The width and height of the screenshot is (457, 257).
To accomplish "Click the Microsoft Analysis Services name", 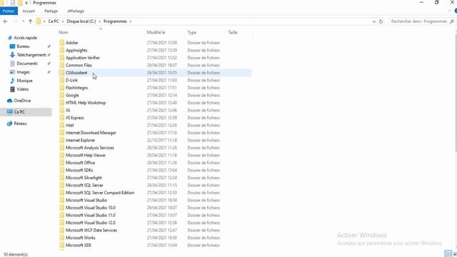I will point(90,148).
